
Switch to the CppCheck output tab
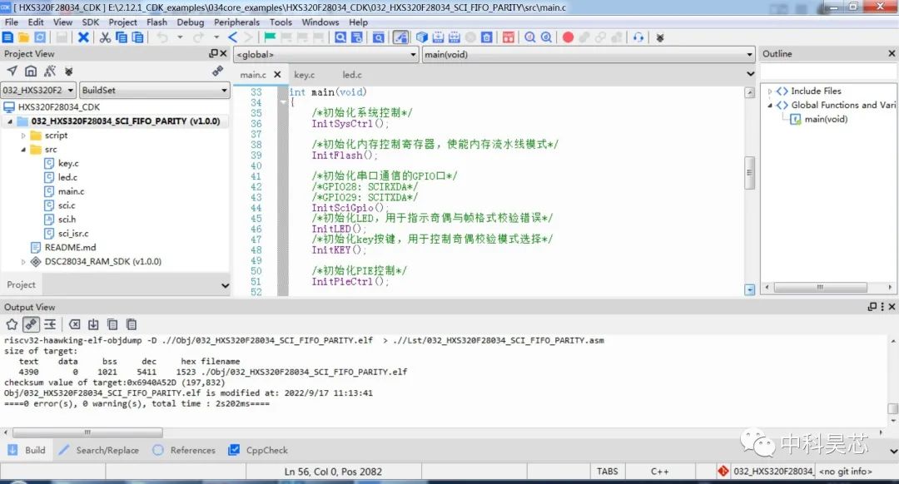point(259,450)
